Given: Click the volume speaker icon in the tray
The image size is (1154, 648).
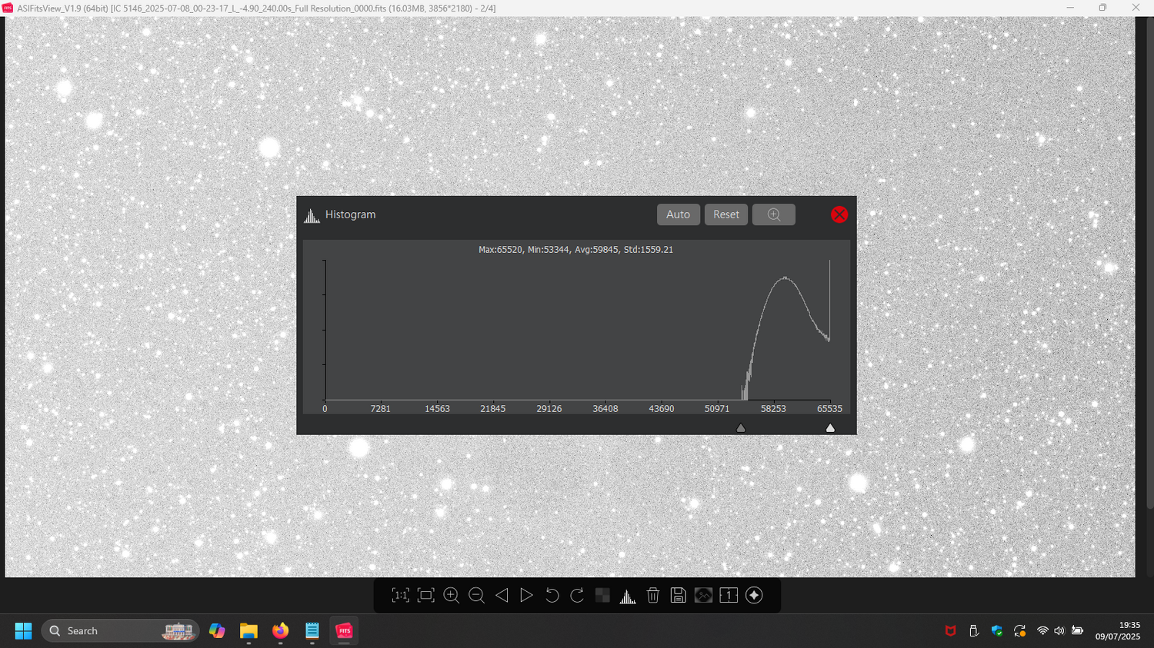Looking at the screenshot, I should point(1059,631).
